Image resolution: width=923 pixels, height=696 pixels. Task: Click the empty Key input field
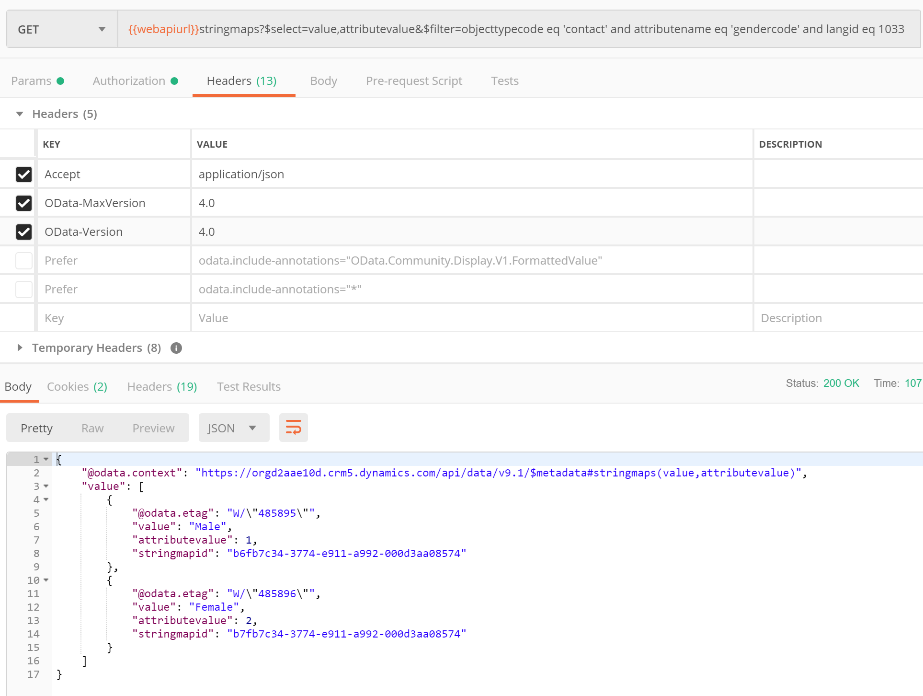tap(114, 318)
